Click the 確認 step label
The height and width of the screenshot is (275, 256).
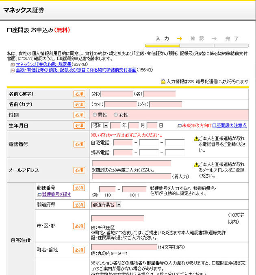click(197, 39)
